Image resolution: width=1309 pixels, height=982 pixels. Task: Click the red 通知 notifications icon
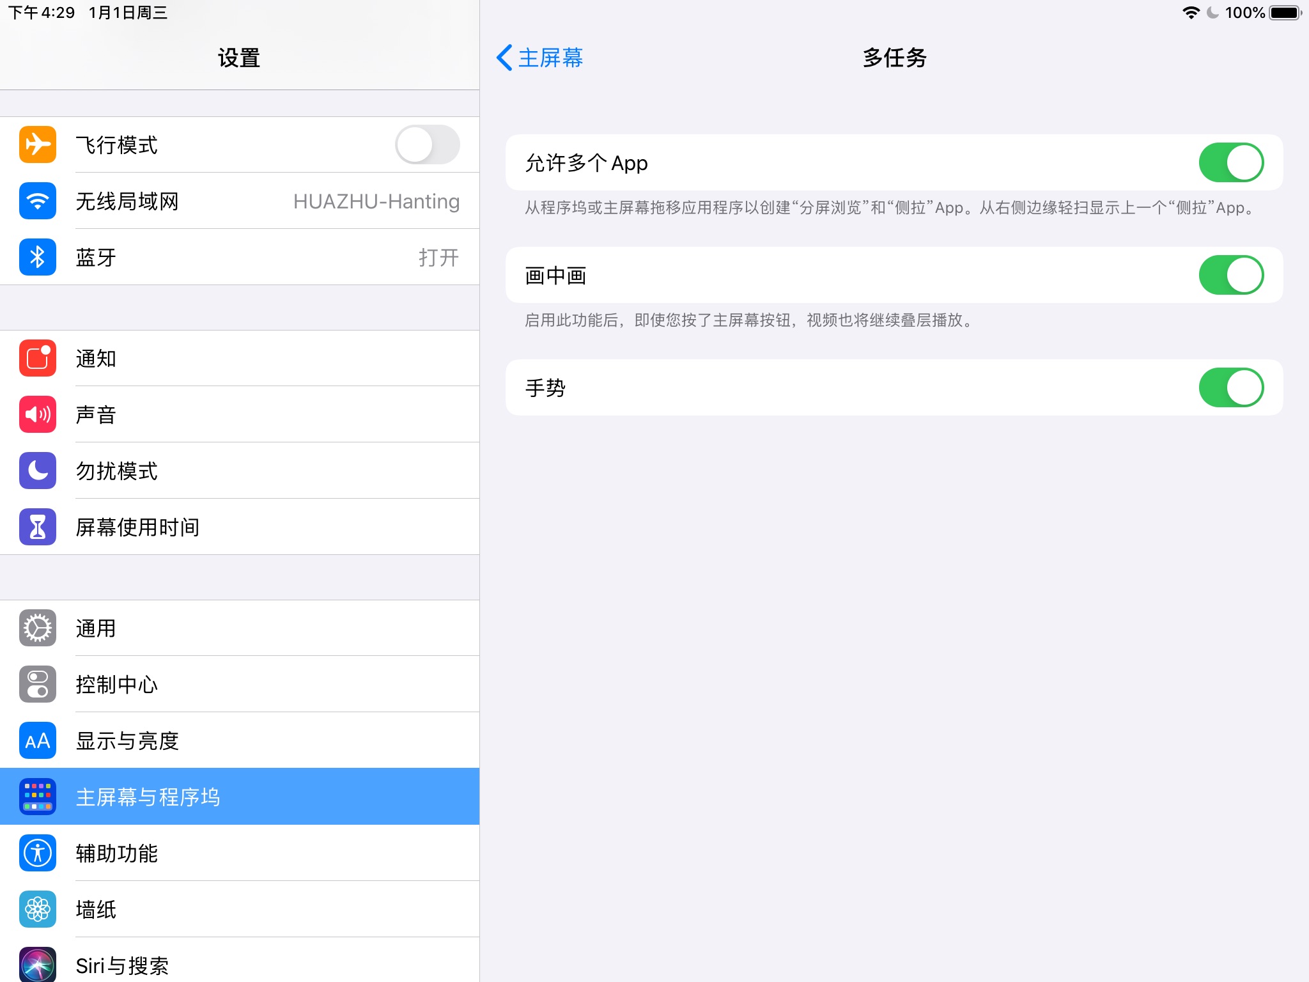click(x=37, y=358)
